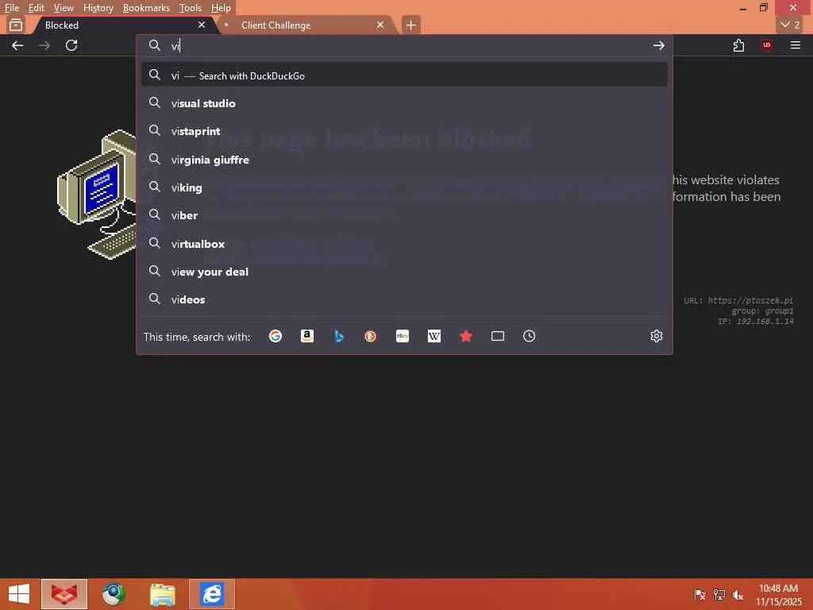Viewport: 813px width, 610px height.
Task: Open the red browser taskbar icon
Action: coord(64,594)
